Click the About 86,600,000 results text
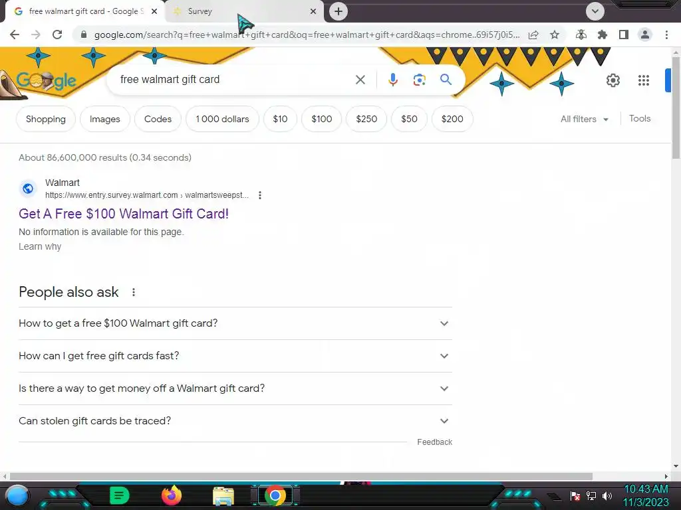Viewport: 681px width, 510px height. (104, 157)
